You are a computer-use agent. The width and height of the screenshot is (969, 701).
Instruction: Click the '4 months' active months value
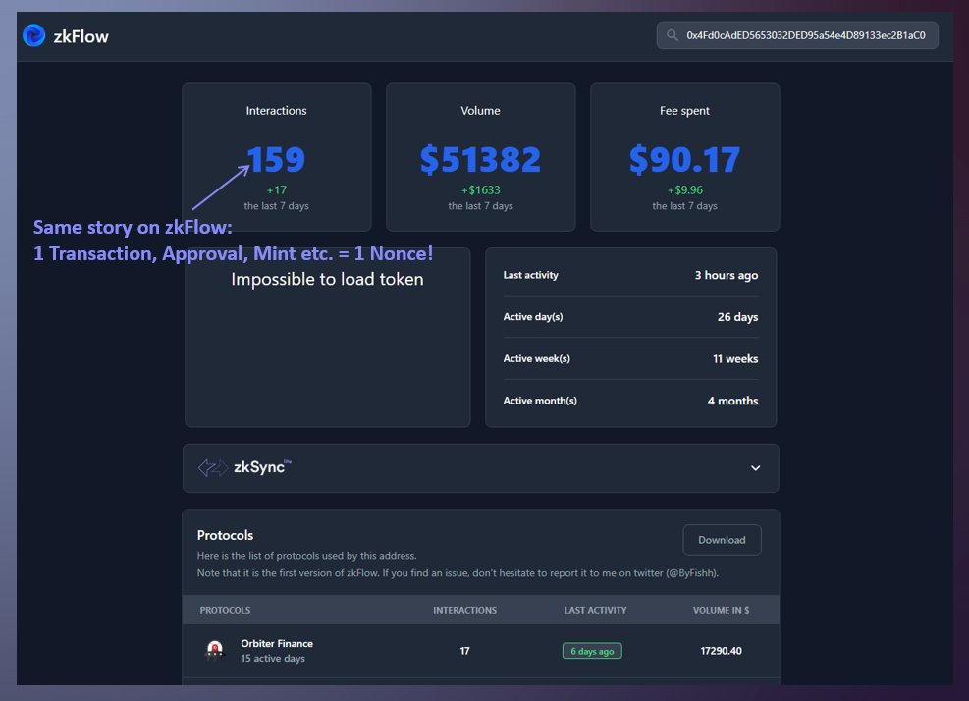click(733, 401)
